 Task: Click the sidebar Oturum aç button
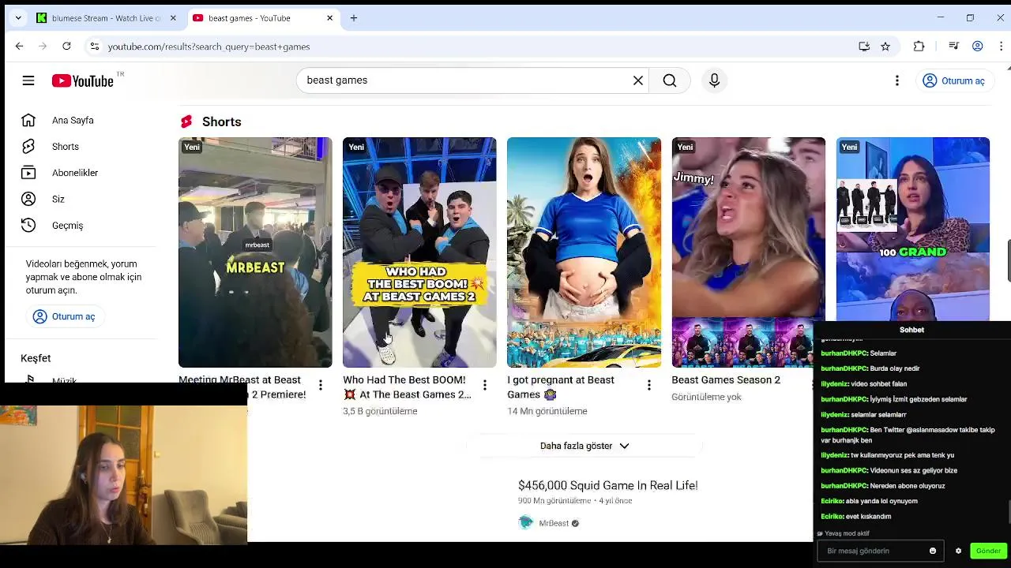pyautogui.click(x=64, y=316)
